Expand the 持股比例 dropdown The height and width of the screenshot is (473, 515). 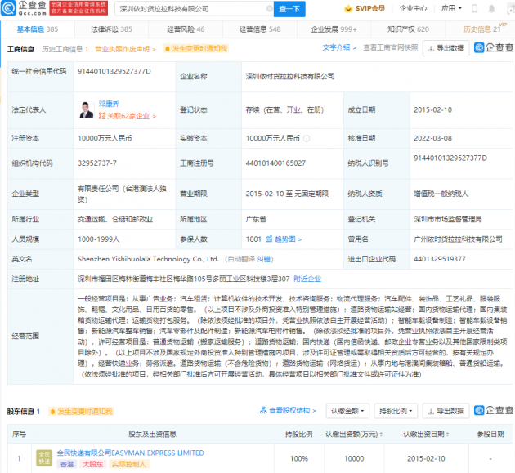pyautogui.click(x=396, y=411)
